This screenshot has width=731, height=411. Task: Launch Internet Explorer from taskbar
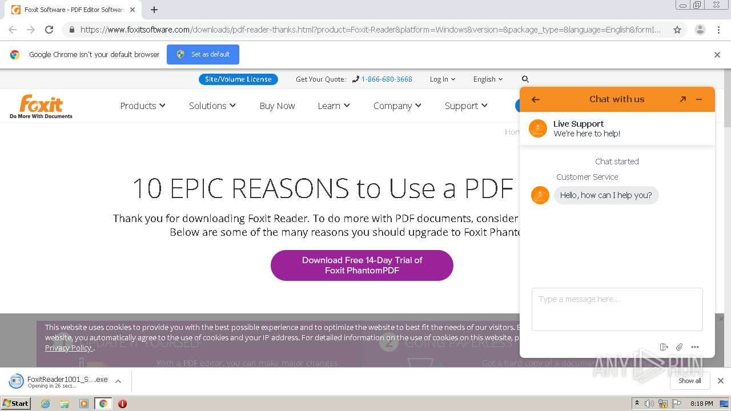(46, 404)
